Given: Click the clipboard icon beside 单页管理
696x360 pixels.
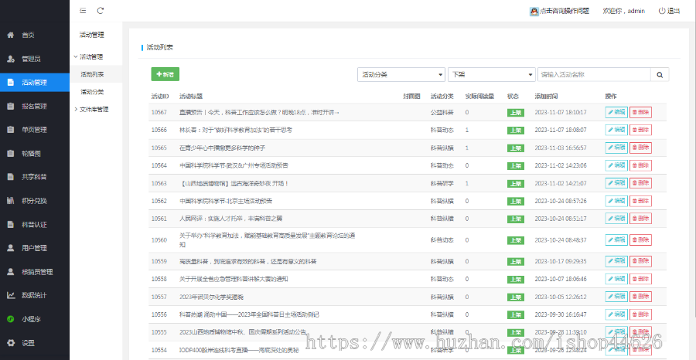Looking at the screenshot, I should coord(11,130).
